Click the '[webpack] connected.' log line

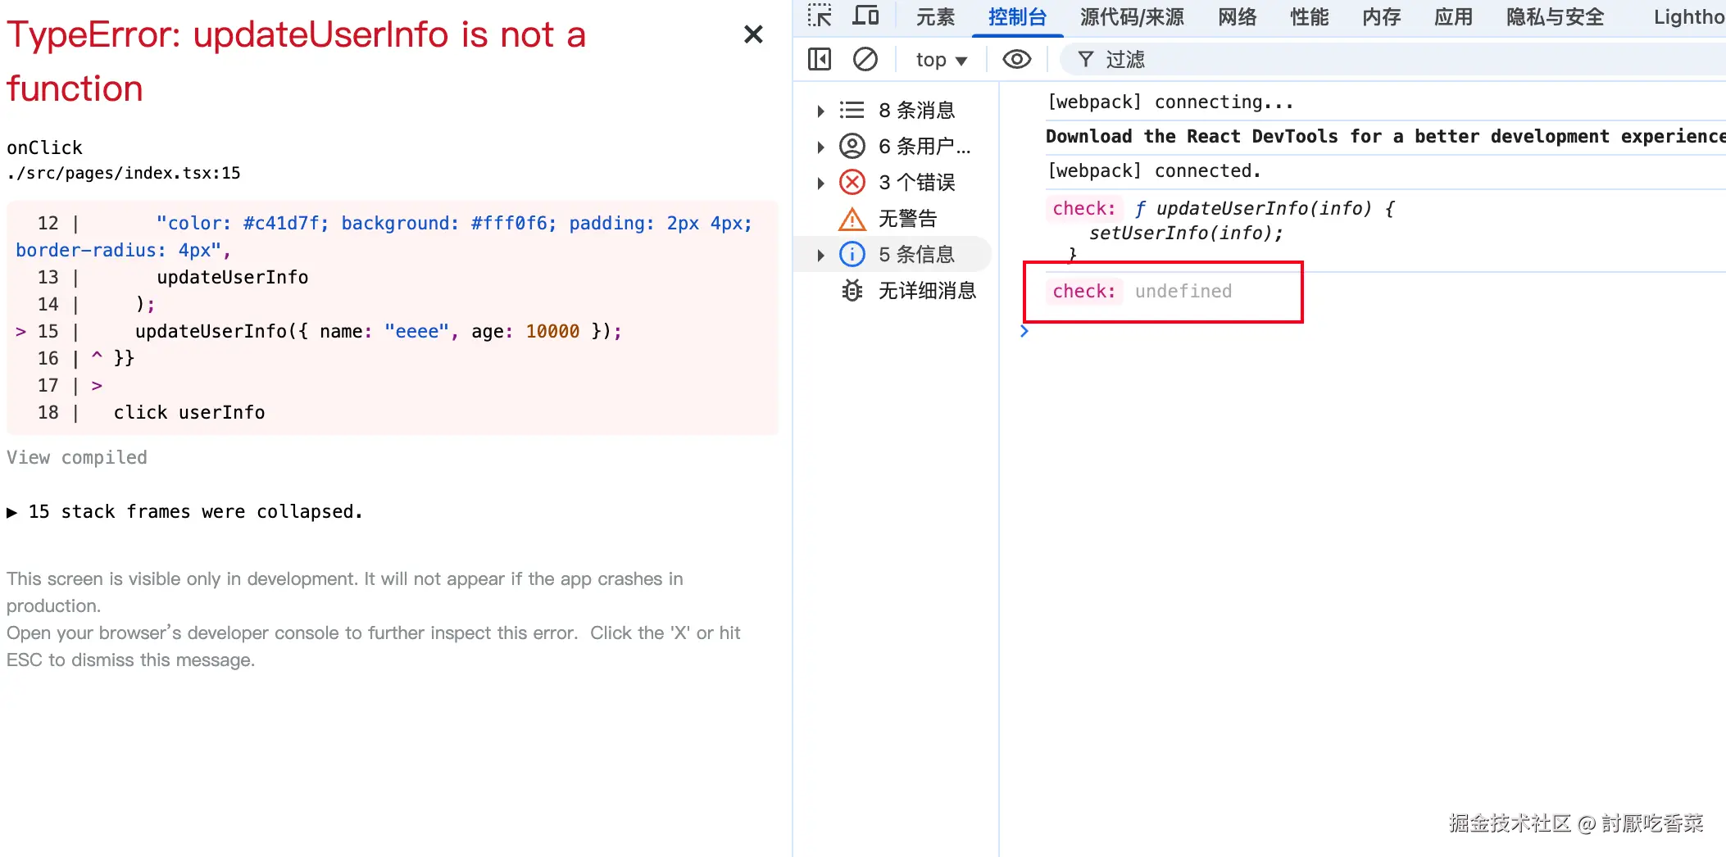click(1154, 170)
